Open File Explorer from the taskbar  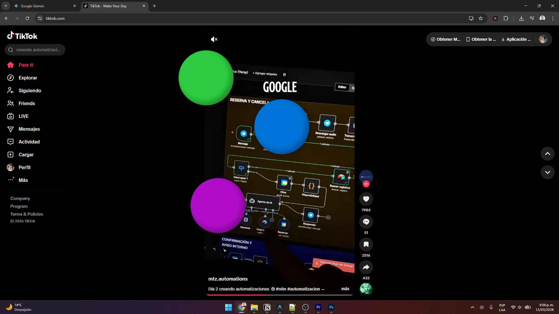[254, 307]
